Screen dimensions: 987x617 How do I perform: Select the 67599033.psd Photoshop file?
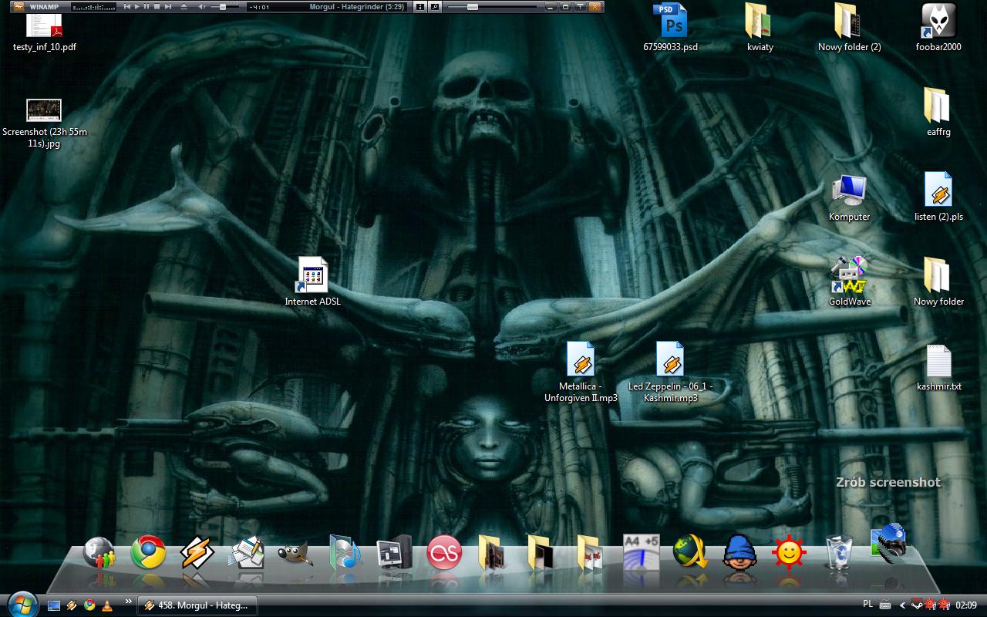pyautogui.click(x=670, y=28)
